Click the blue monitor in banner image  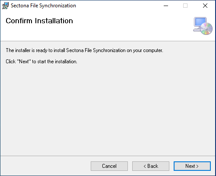pos(200,22)
